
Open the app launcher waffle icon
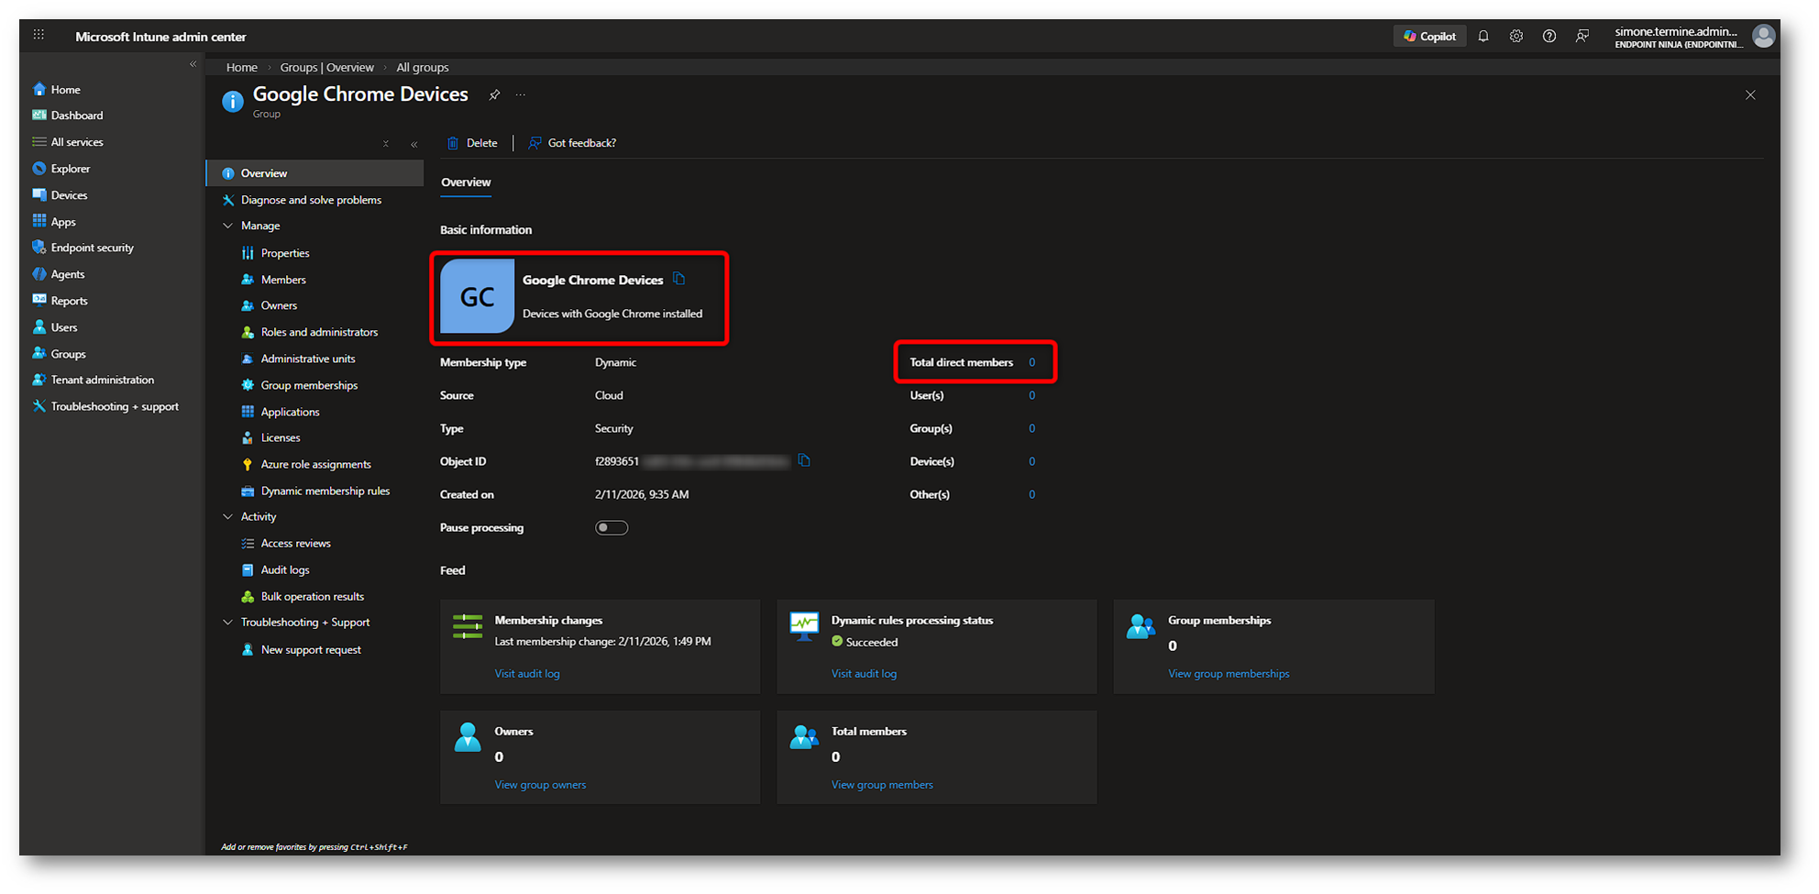click(x=39, y=36)
